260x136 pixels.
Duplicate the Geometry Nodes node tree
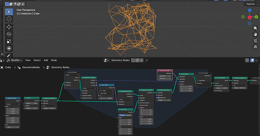point(137,60)
